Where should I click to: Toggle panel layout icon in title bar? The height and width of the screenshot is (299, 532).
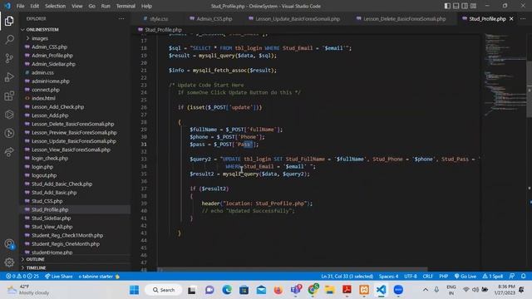[x=456, y=6]
